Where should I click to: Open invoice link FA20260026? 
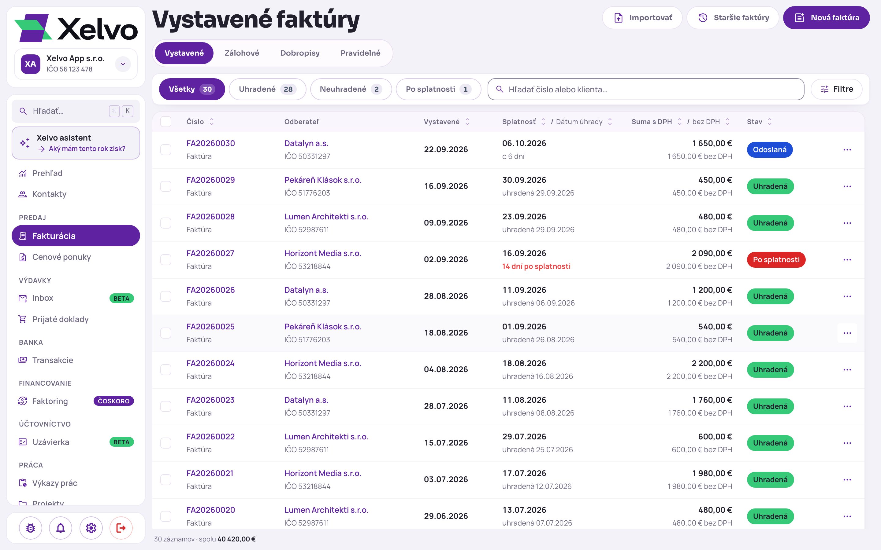tap(210, 290)
